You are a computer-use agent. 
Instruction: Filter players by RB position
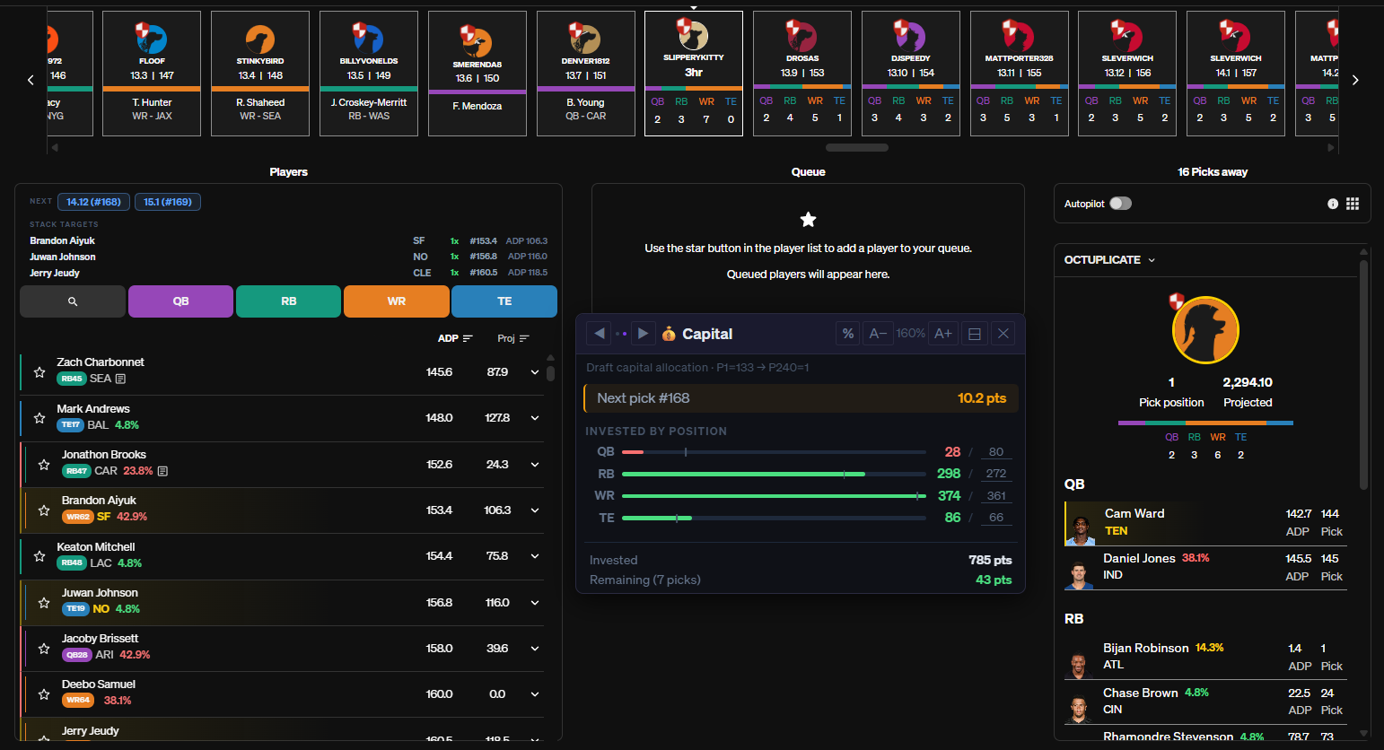[288, 301]
